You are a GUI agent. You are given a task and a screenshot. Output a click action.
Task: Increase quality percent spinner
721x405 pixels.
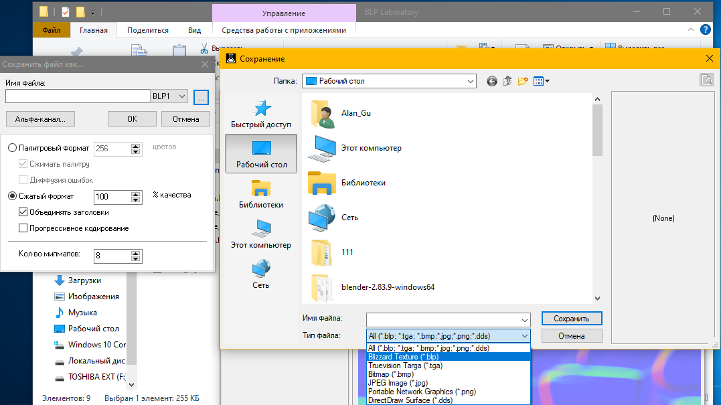(135, 194)
